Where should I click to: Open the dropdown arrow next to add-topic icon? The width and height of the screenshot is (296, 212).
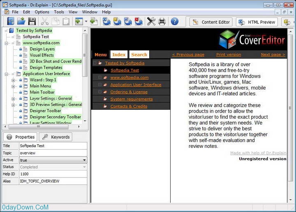click(86, 21)
